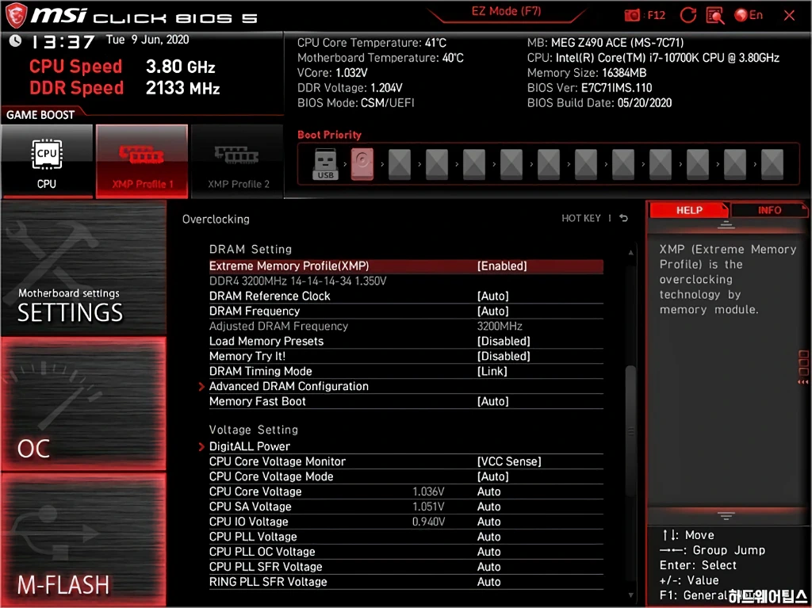Click the back arrow beside HOT KEY
The width and height of the screenshot is (812, 608).
click(x=624, y=218)
